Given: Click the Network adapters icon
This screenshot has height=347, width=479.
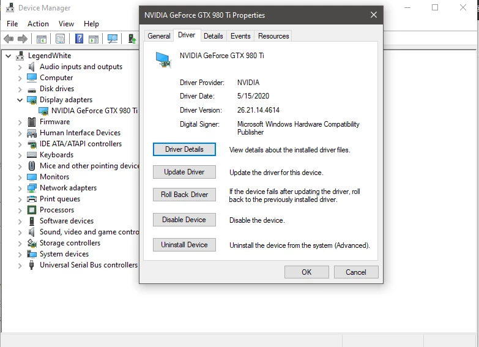Looking at the screenshot, I should pyautogui.click(x=32, y=188).
